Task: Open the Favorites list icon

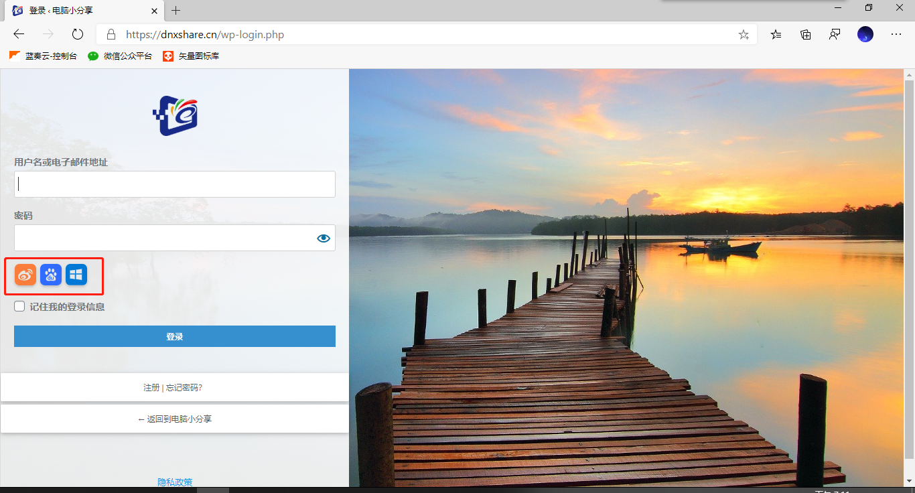Action: 776,34
